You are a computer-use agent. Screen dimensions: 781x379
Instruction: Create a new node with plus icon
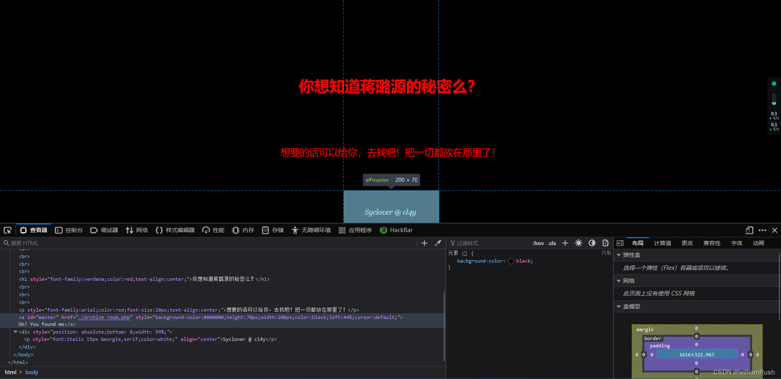coord(424,243)
